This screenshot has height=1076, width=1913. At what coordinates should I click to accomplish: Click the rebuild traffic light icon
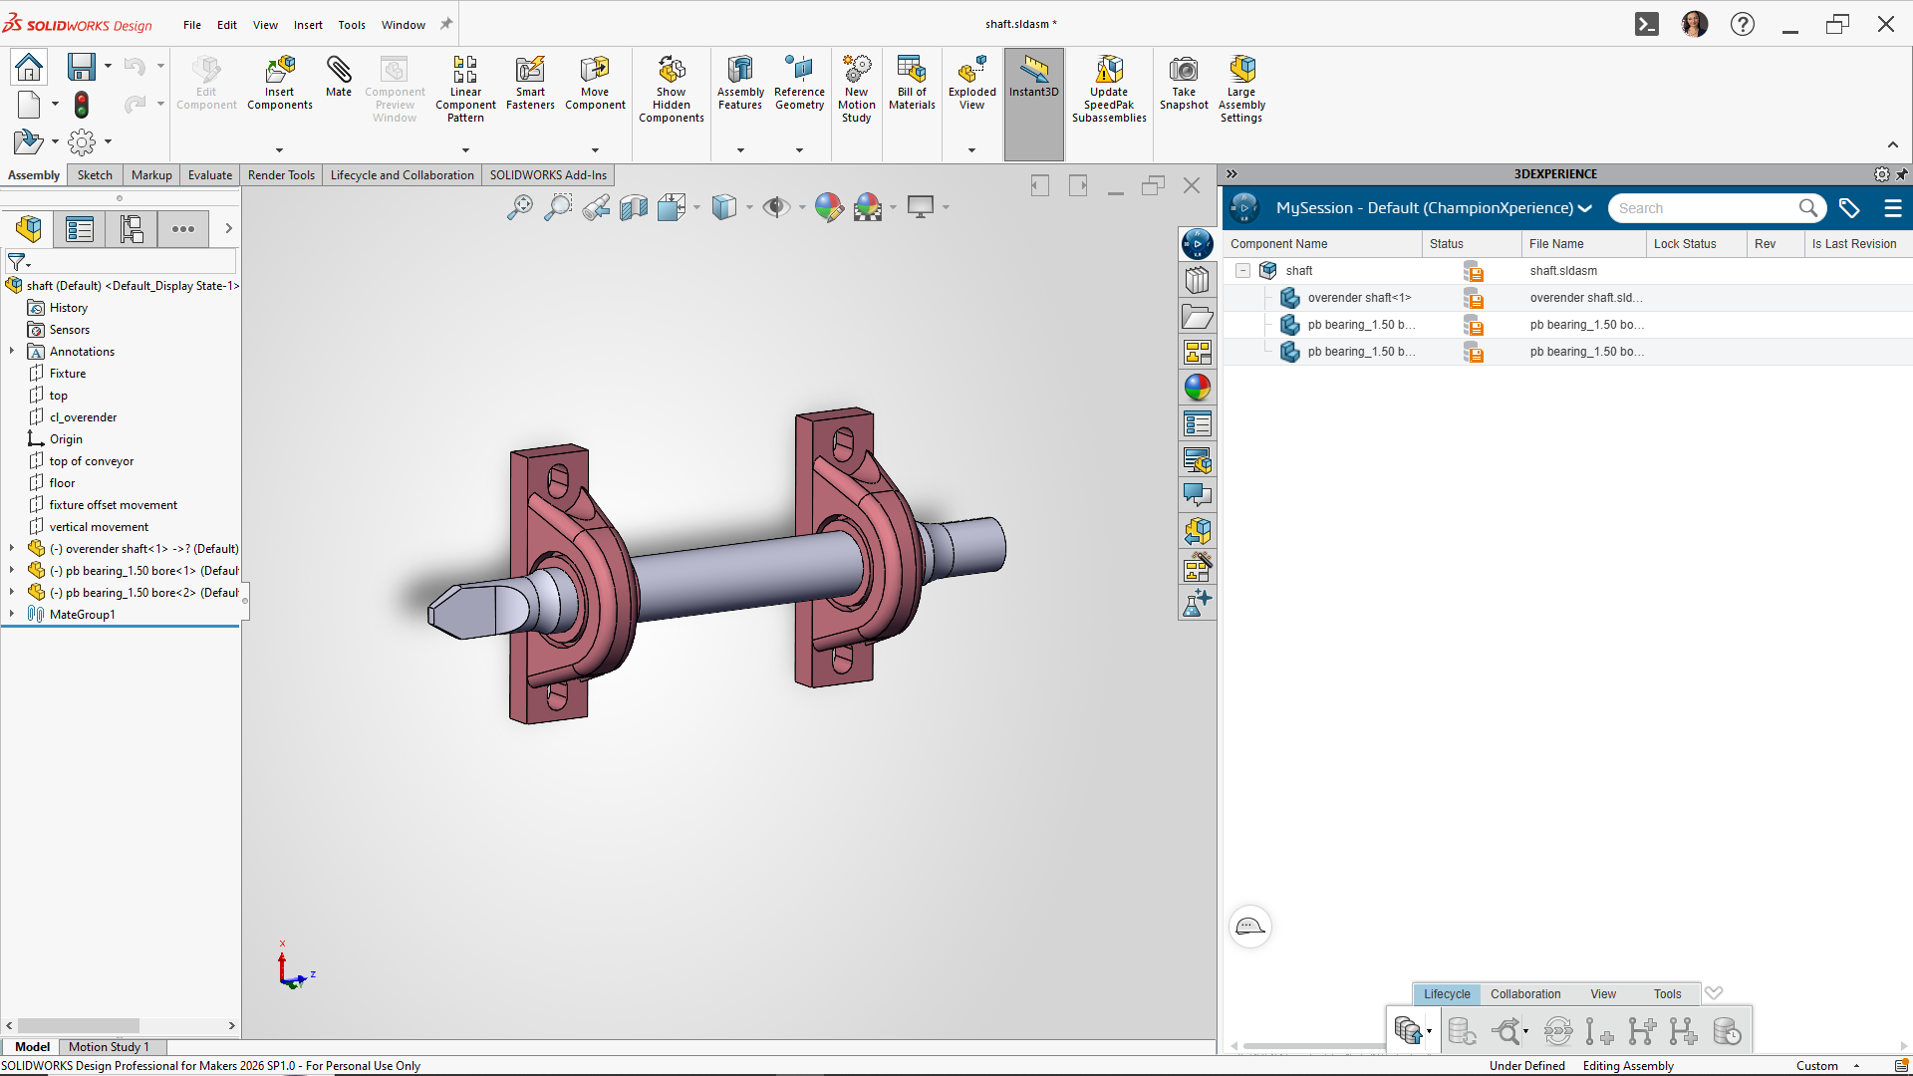coord(82,105)
